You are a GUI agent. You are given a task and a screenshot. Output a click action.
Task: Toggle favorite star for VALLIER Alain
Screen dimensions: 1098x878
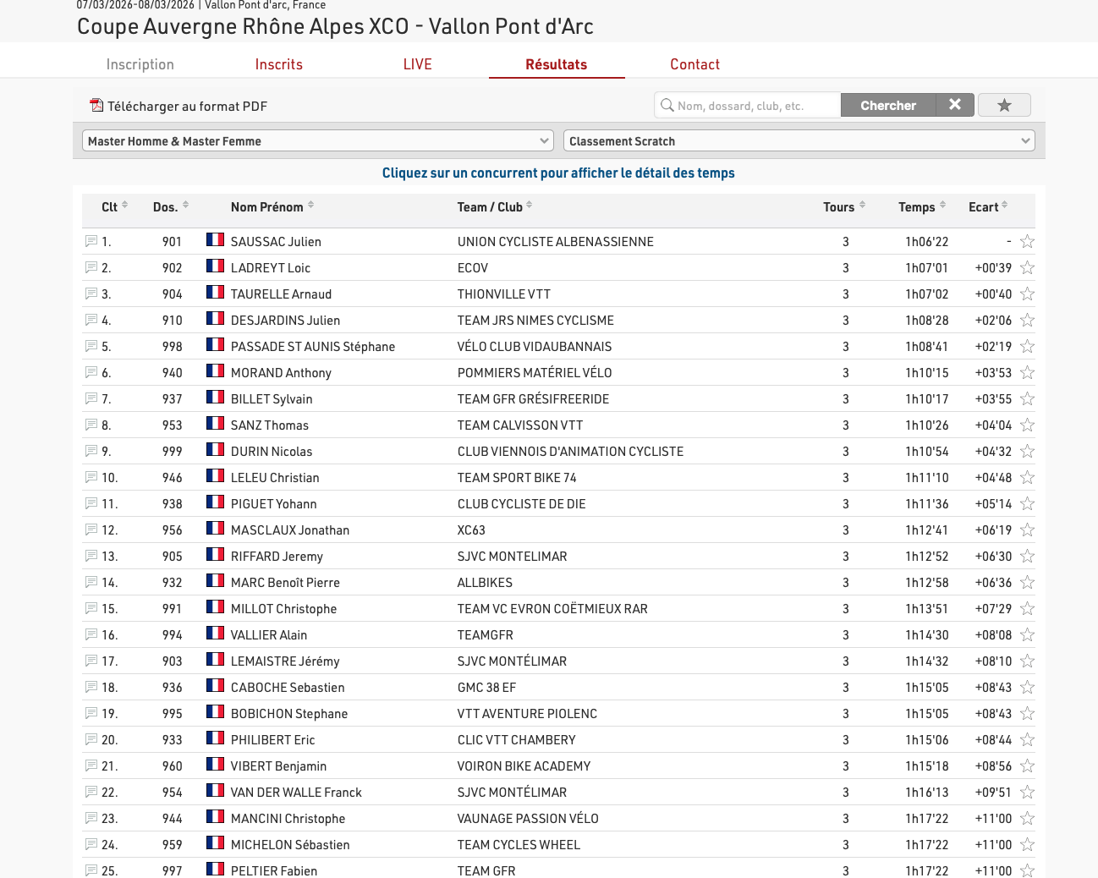1027,635
